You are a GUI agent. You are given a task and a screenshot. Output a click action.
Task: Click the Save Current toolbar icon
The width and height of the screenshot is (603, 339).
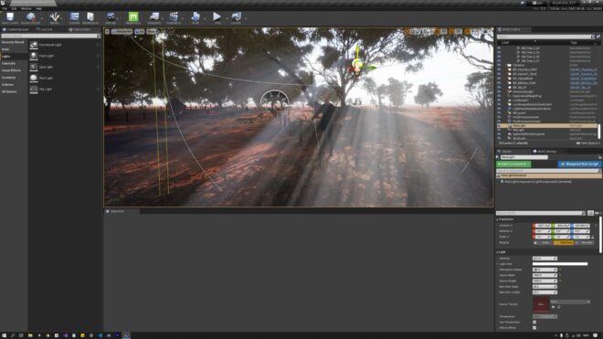pyautogui.click(x=10, y=17)
